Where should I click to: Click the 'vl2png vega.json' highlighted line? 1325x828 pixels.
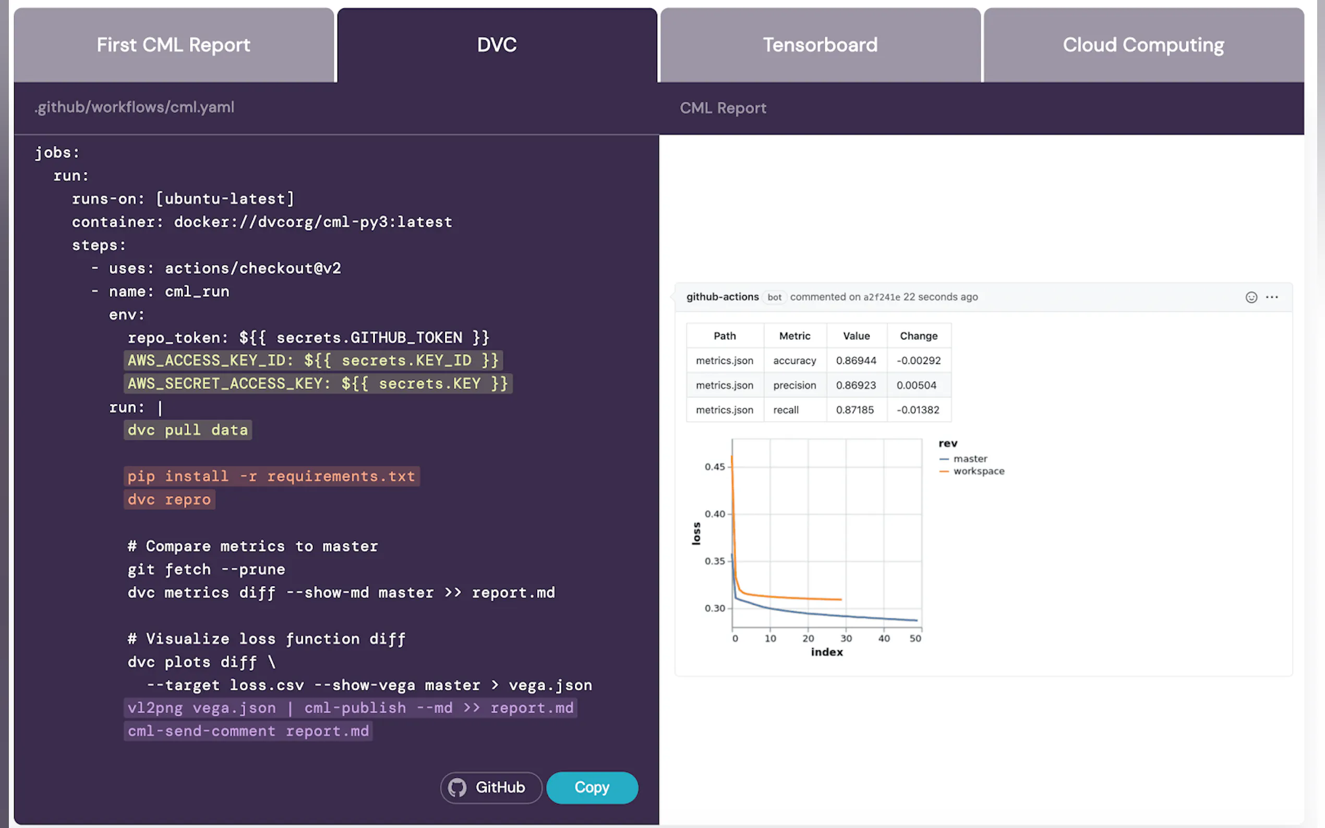pos(351,708)
